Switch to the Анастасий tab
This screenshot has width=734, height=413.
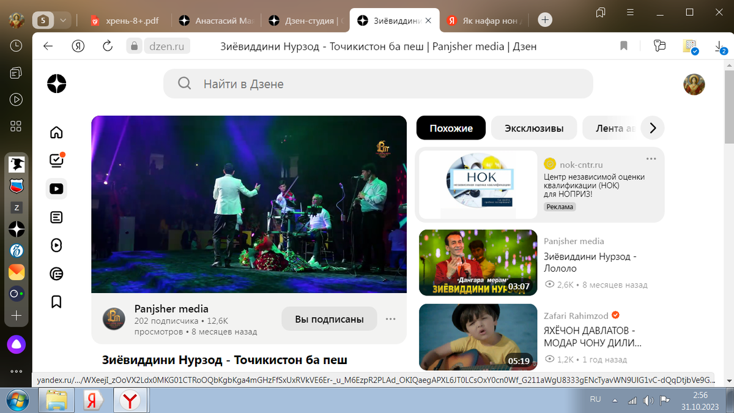216,20
